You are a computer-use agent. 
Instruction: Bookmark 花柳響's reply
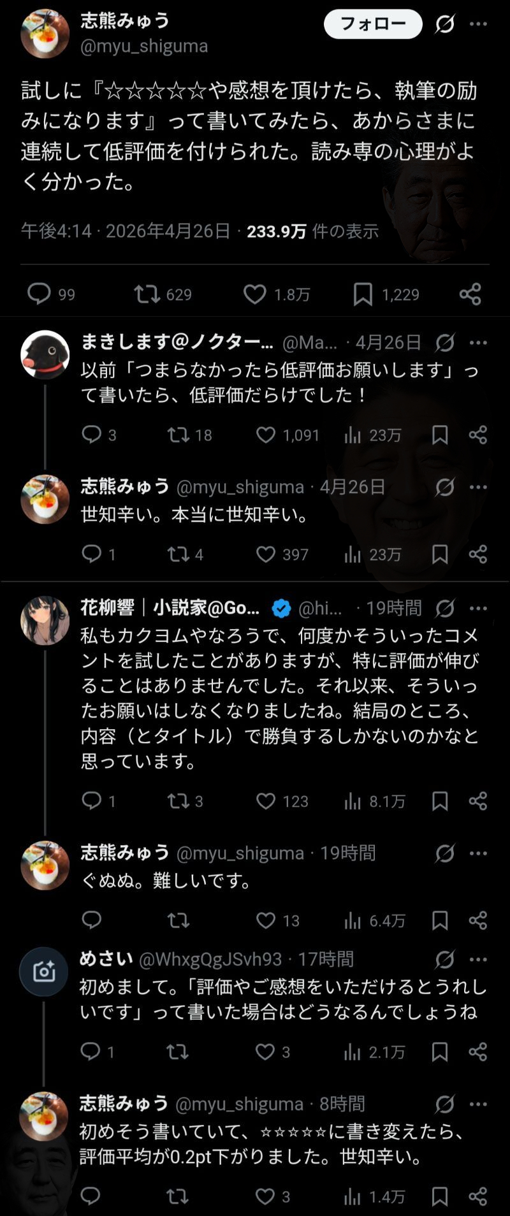click(x=440, y=801)
